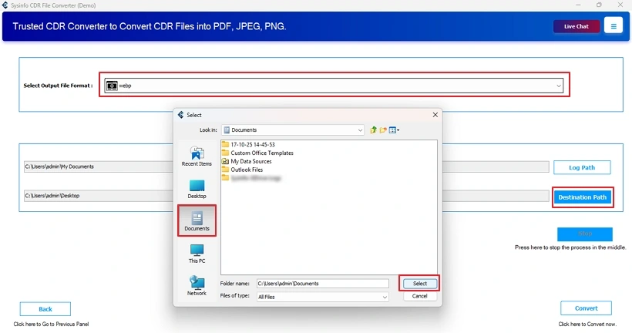Open the hamburger menu icon in the header

[613, 26]
